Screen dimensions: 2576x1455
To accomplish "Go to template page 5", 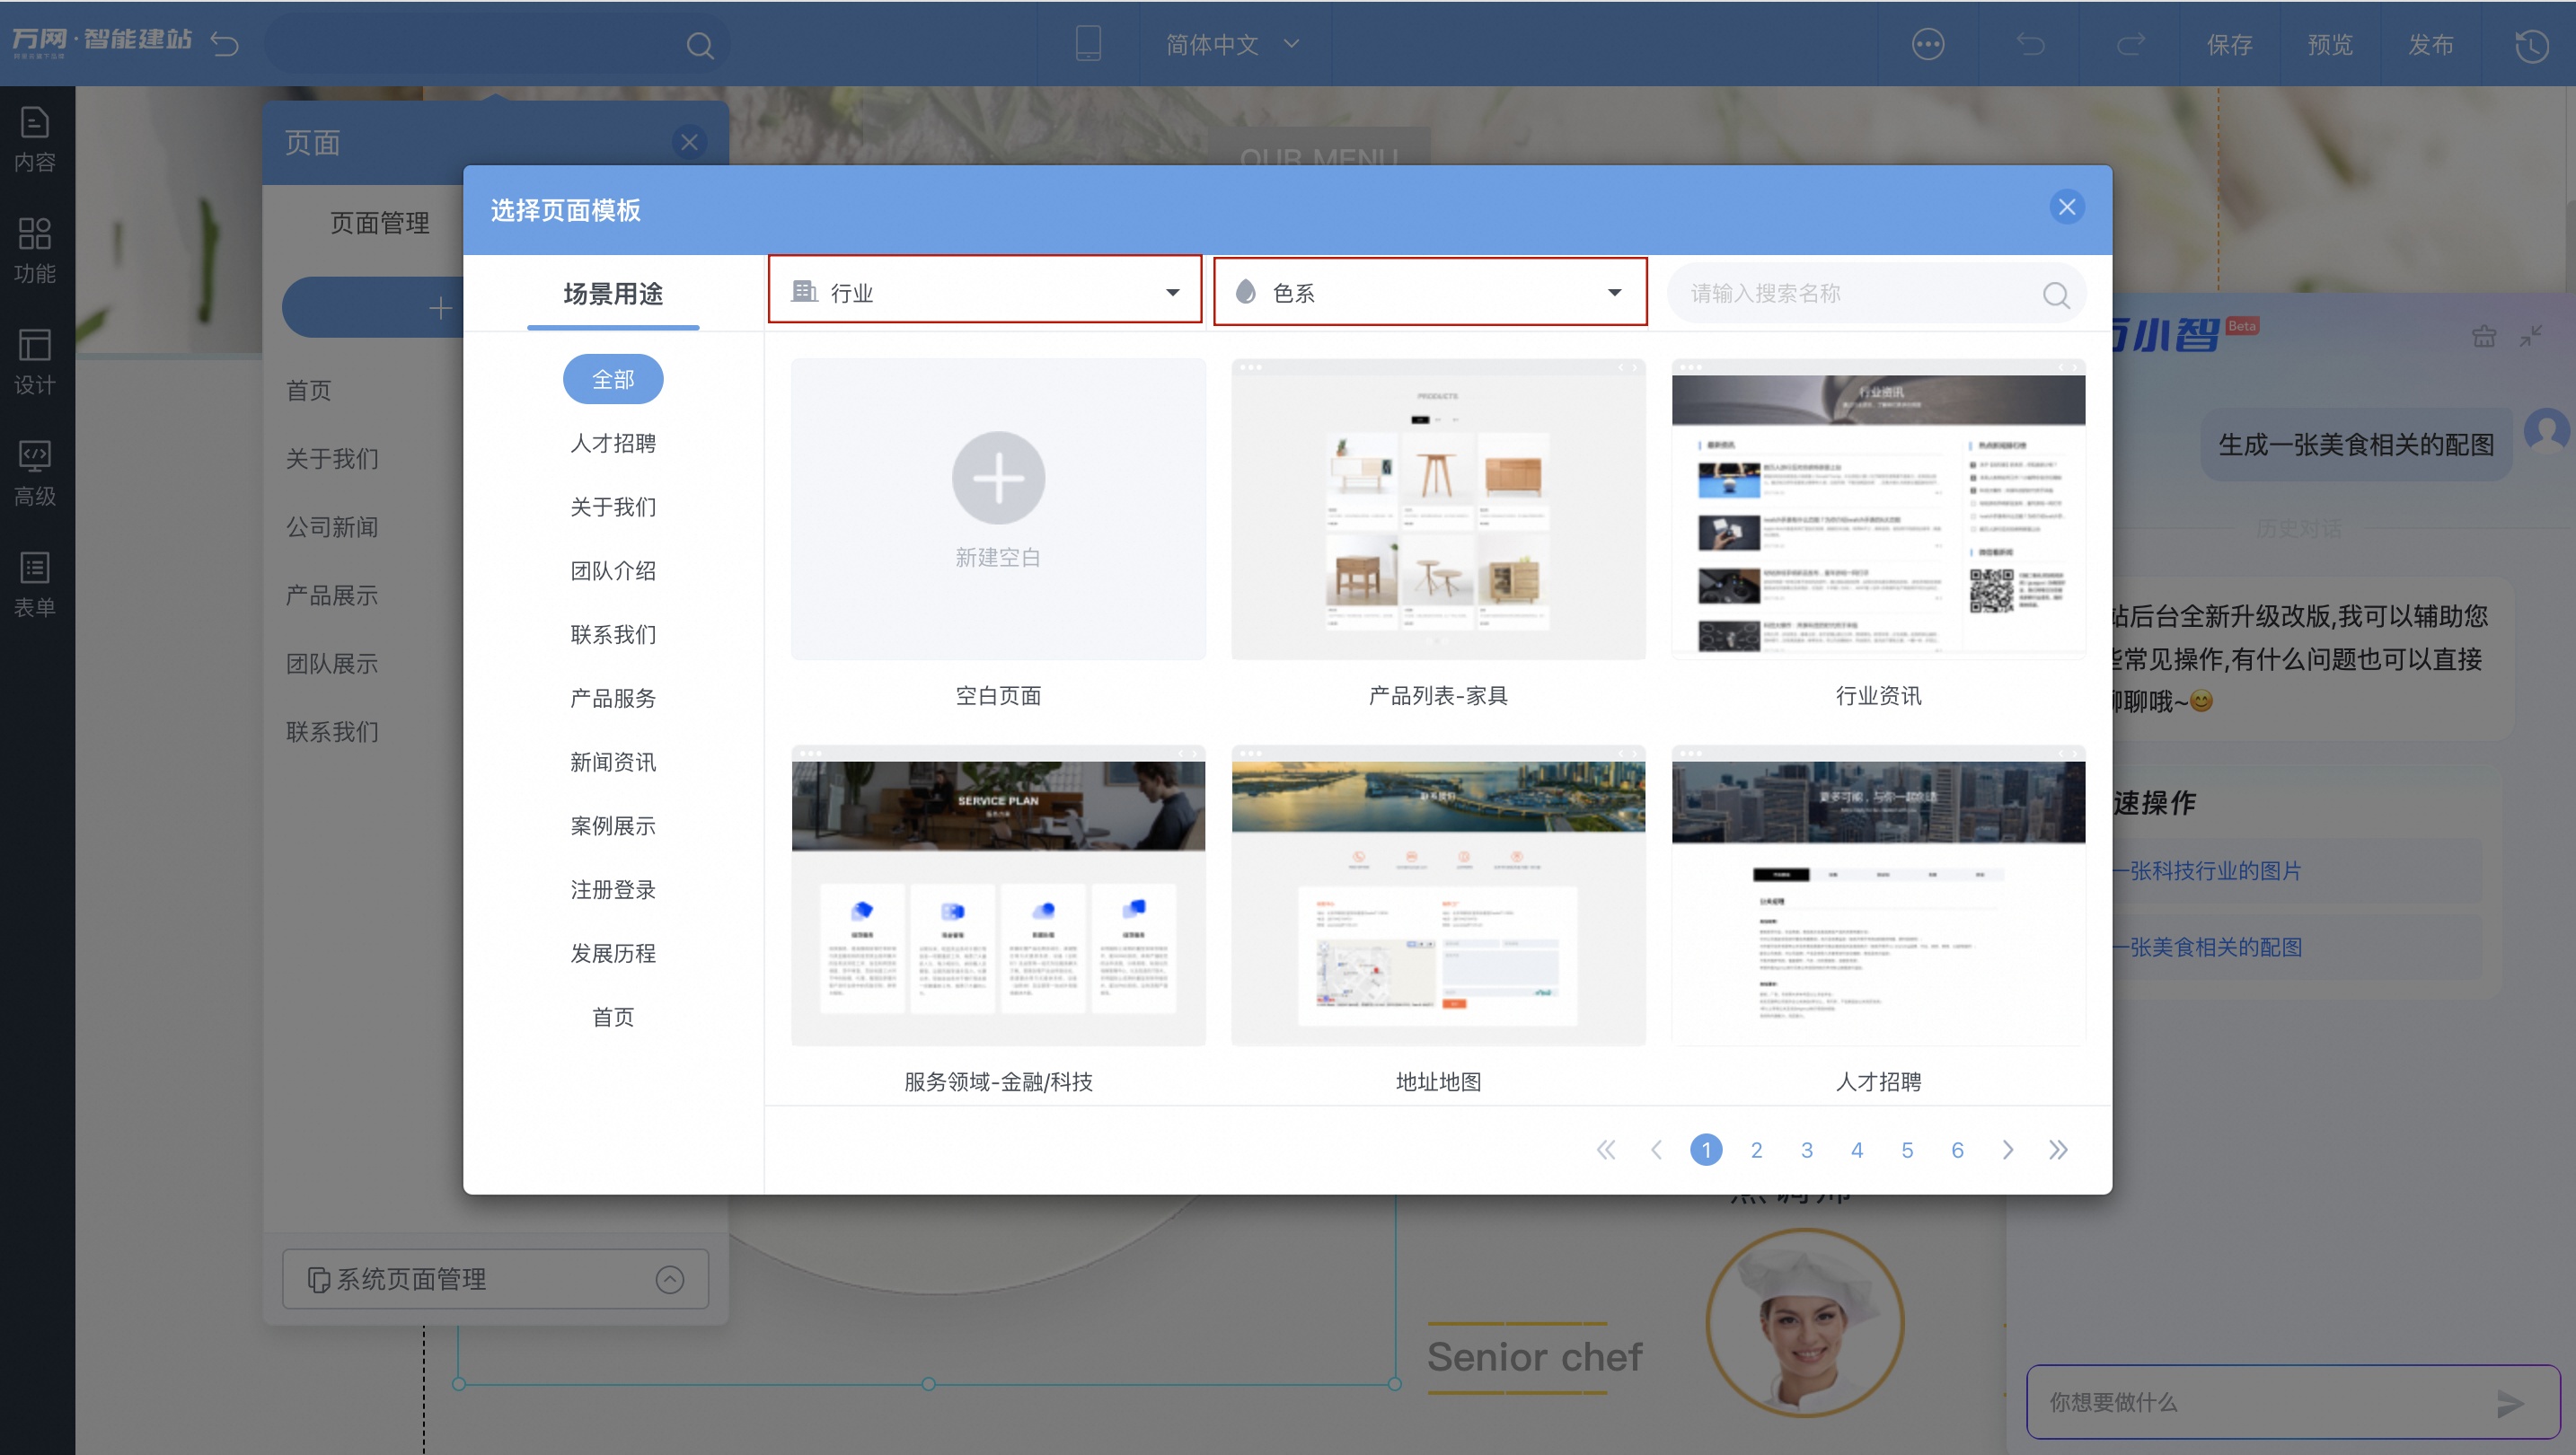I will click(1907, 1150).
